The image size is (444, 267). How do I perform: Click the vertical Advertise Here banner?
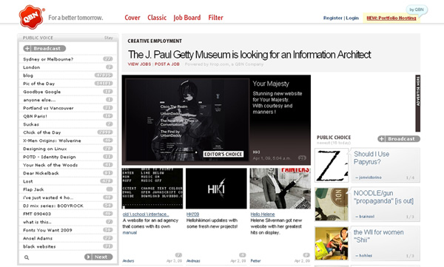tap(418, 104)
